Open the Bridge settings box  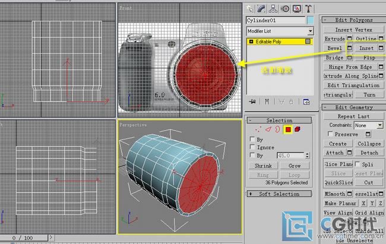350,58
